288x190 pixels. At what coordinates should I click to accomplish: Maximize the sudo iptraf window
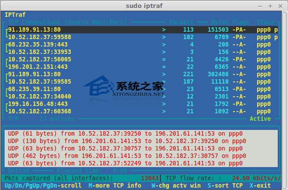[270, 6]
